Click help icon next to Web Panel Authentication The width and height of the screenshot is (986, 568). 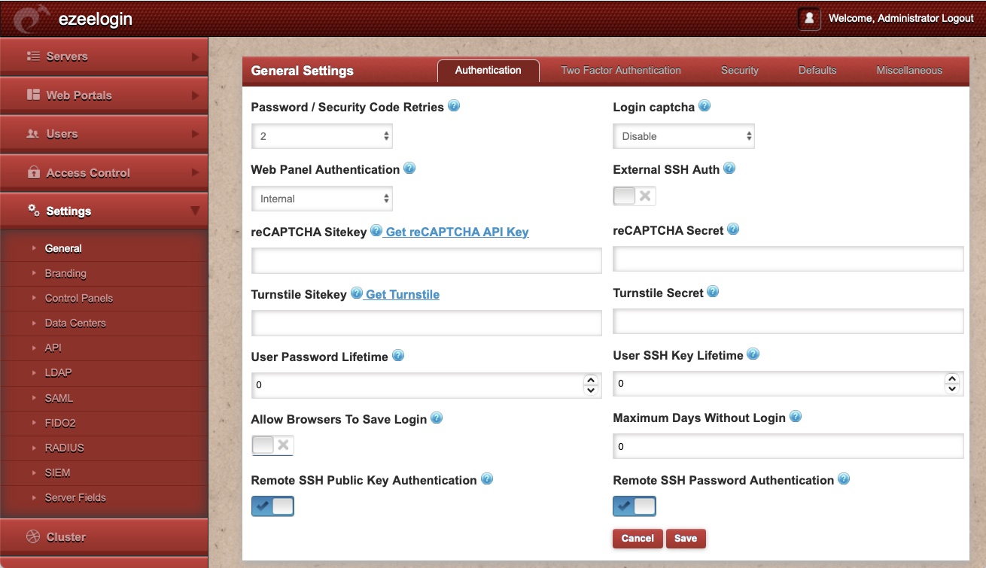click(409, 169)
